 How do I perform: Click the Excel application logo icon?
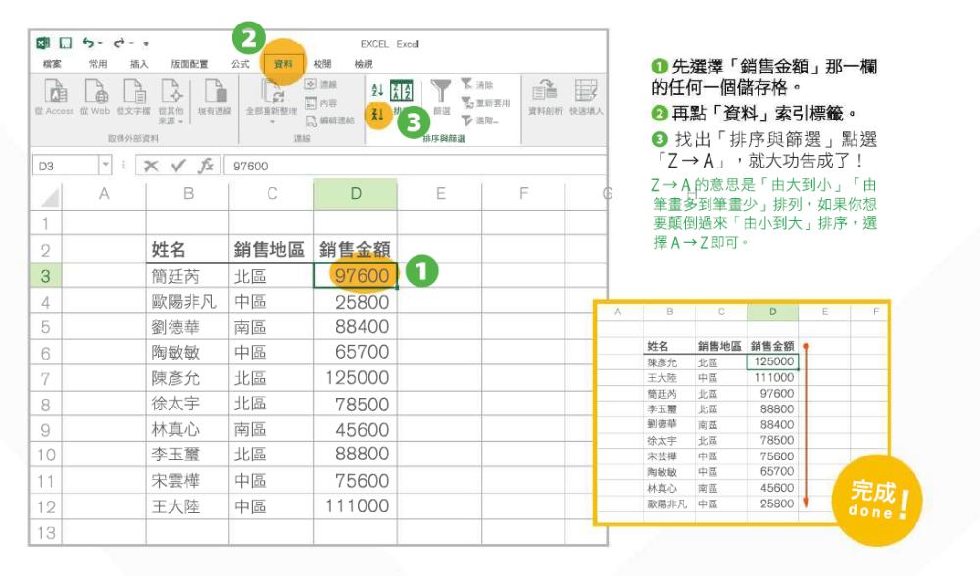coord(42,43)
